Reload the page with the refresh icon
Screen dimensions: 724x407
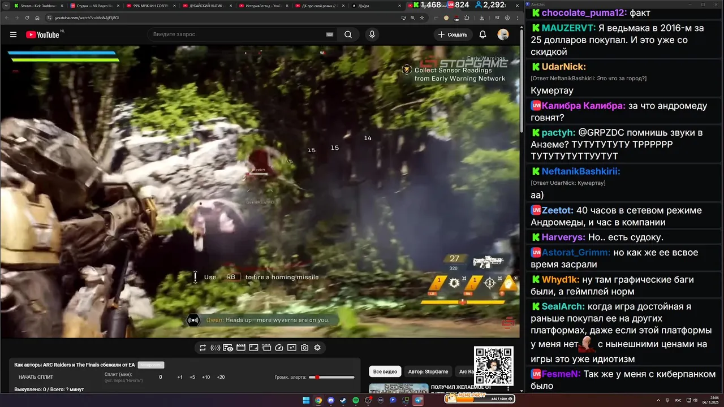[x=27, y=18]
